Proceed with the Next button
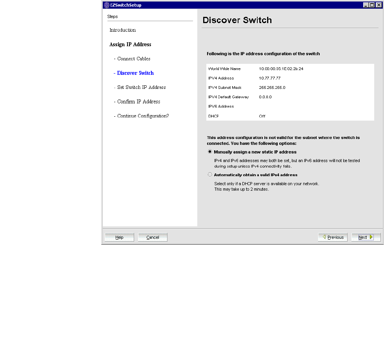Viewport: 384px width, 361px height. 366,237
